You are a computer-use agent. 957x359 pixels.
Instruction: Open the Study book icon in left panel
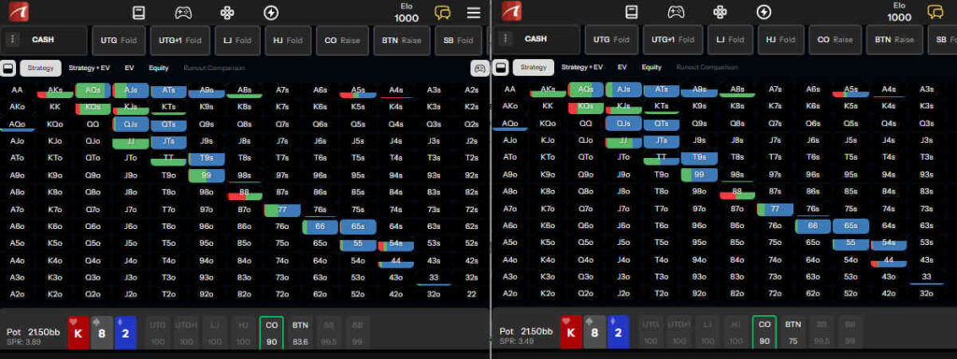[138, 12]
